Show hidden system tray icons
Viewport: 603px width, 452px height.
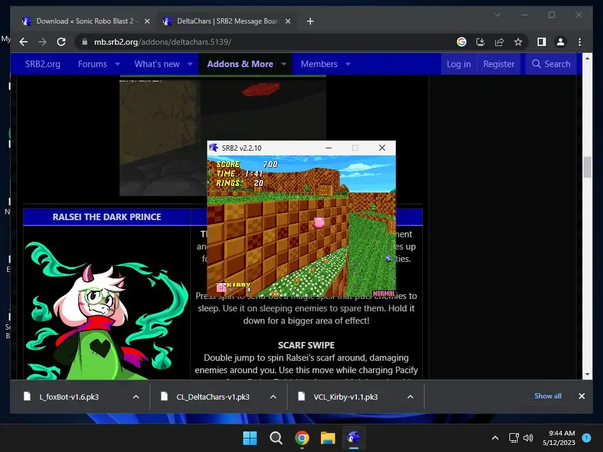point(495,438)
